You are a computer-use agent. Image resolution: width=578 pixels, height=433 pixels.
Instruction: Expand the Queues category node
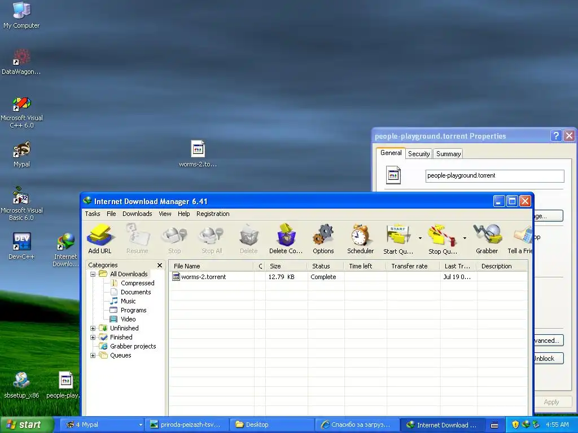point(93,355)
